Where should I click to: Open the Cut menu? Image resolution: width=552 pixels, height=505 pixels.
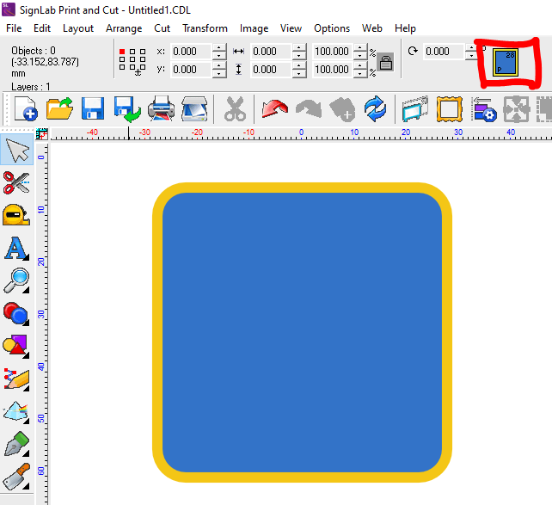[x=162, y=28]
